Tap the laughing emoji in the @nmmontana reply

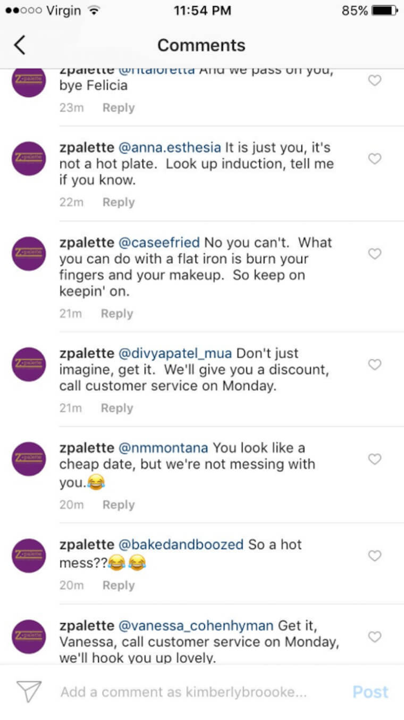(x=96, y=482)
